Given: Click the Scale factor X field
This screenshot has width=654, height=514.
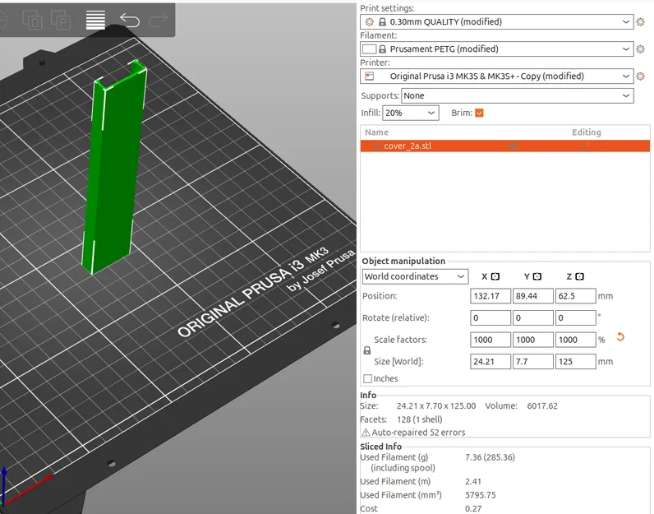Looking at the screenshot, I should click(490, 340).
